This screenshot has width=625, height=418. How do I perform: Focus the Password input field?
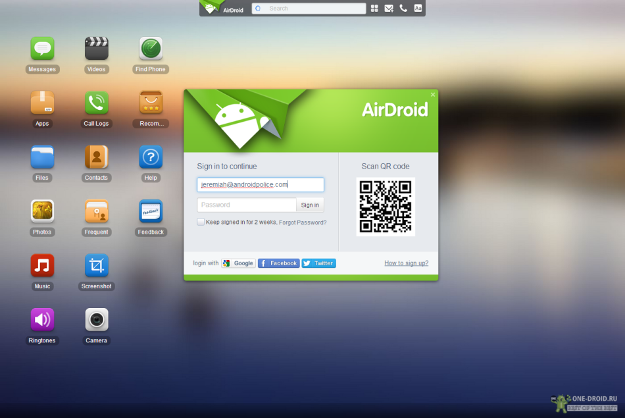click(246, 205)
